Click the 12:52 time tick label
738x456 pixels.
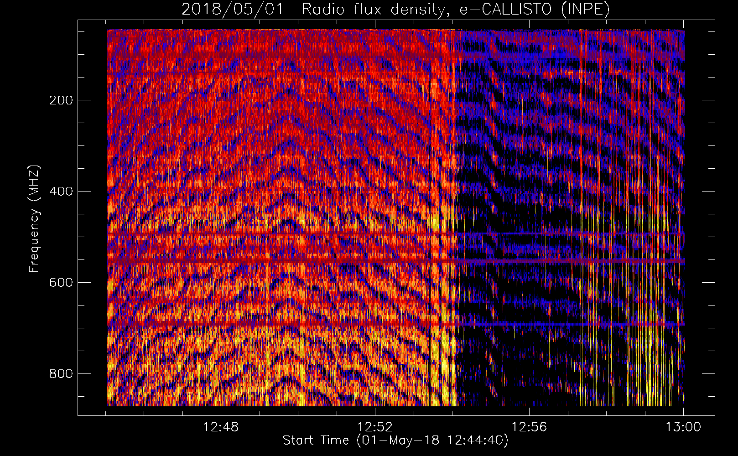(x=375, y=427)
